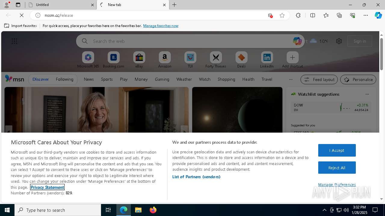Click Import favorites button
This screenshot has height=216, width=385.
coord(20,26)
